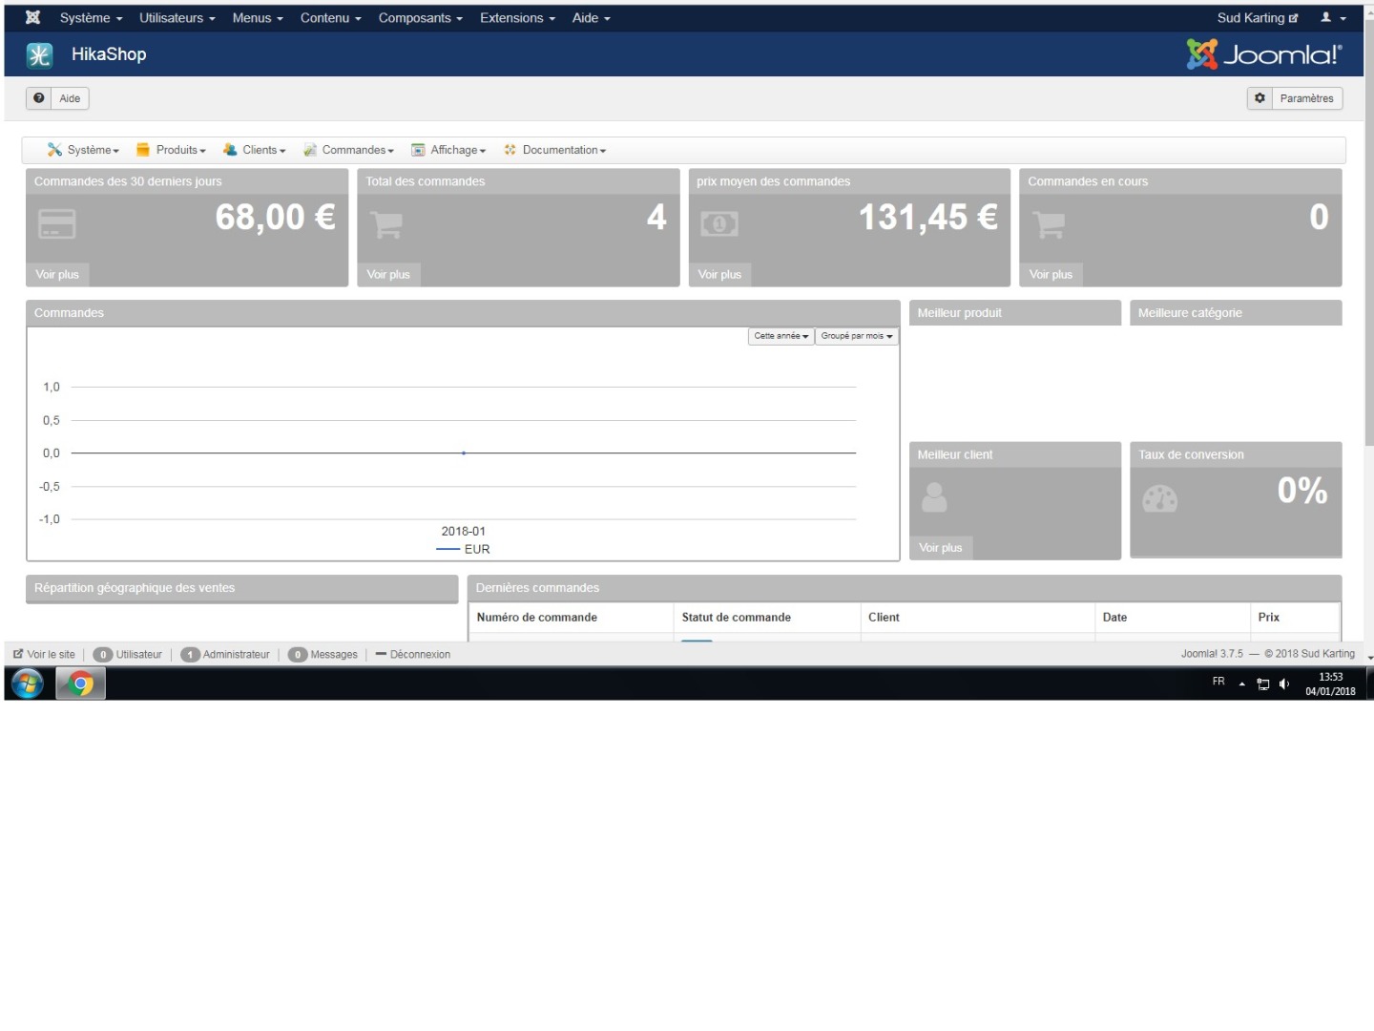Click Voir plus under Commandes en cours
Viewport: 1374px width, 1031px height.
click(1051, 275)
